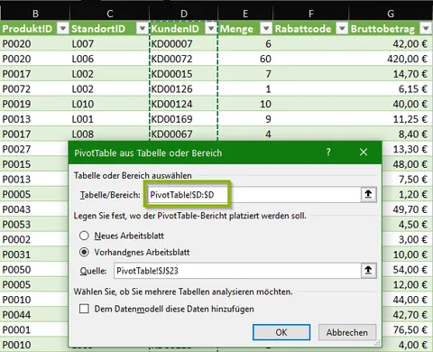Select the L006 location cell
The image size is (433, 352).
[109, 59]
